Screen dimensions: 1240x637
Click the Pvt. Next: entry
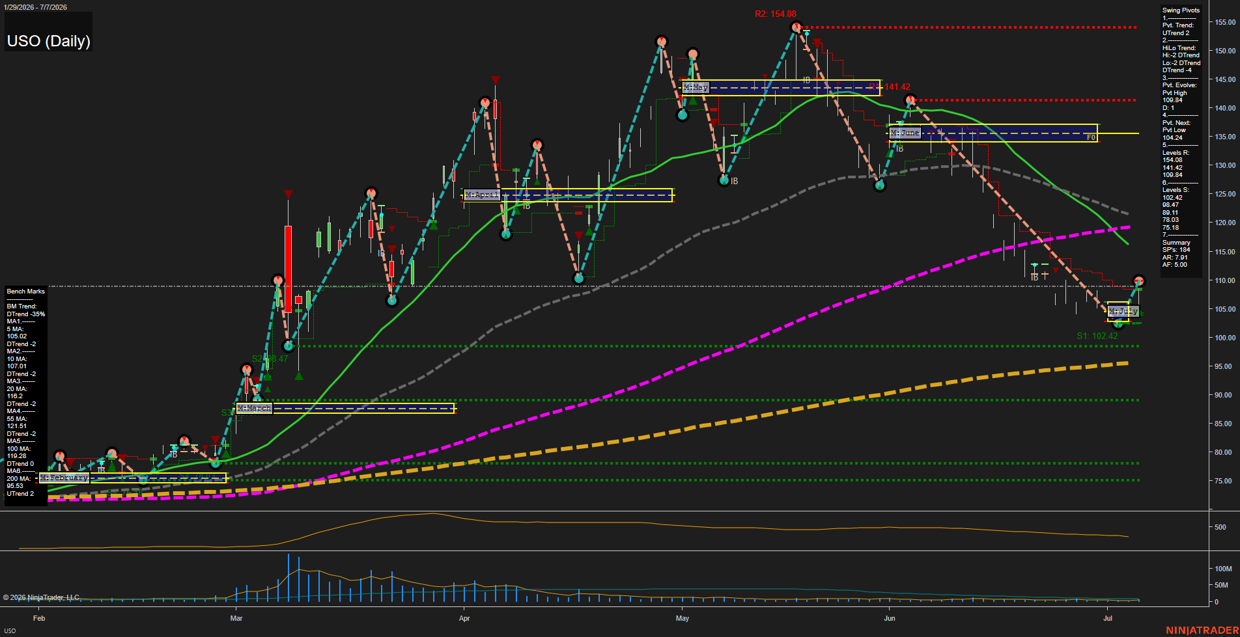click(x=1176, y=123)
